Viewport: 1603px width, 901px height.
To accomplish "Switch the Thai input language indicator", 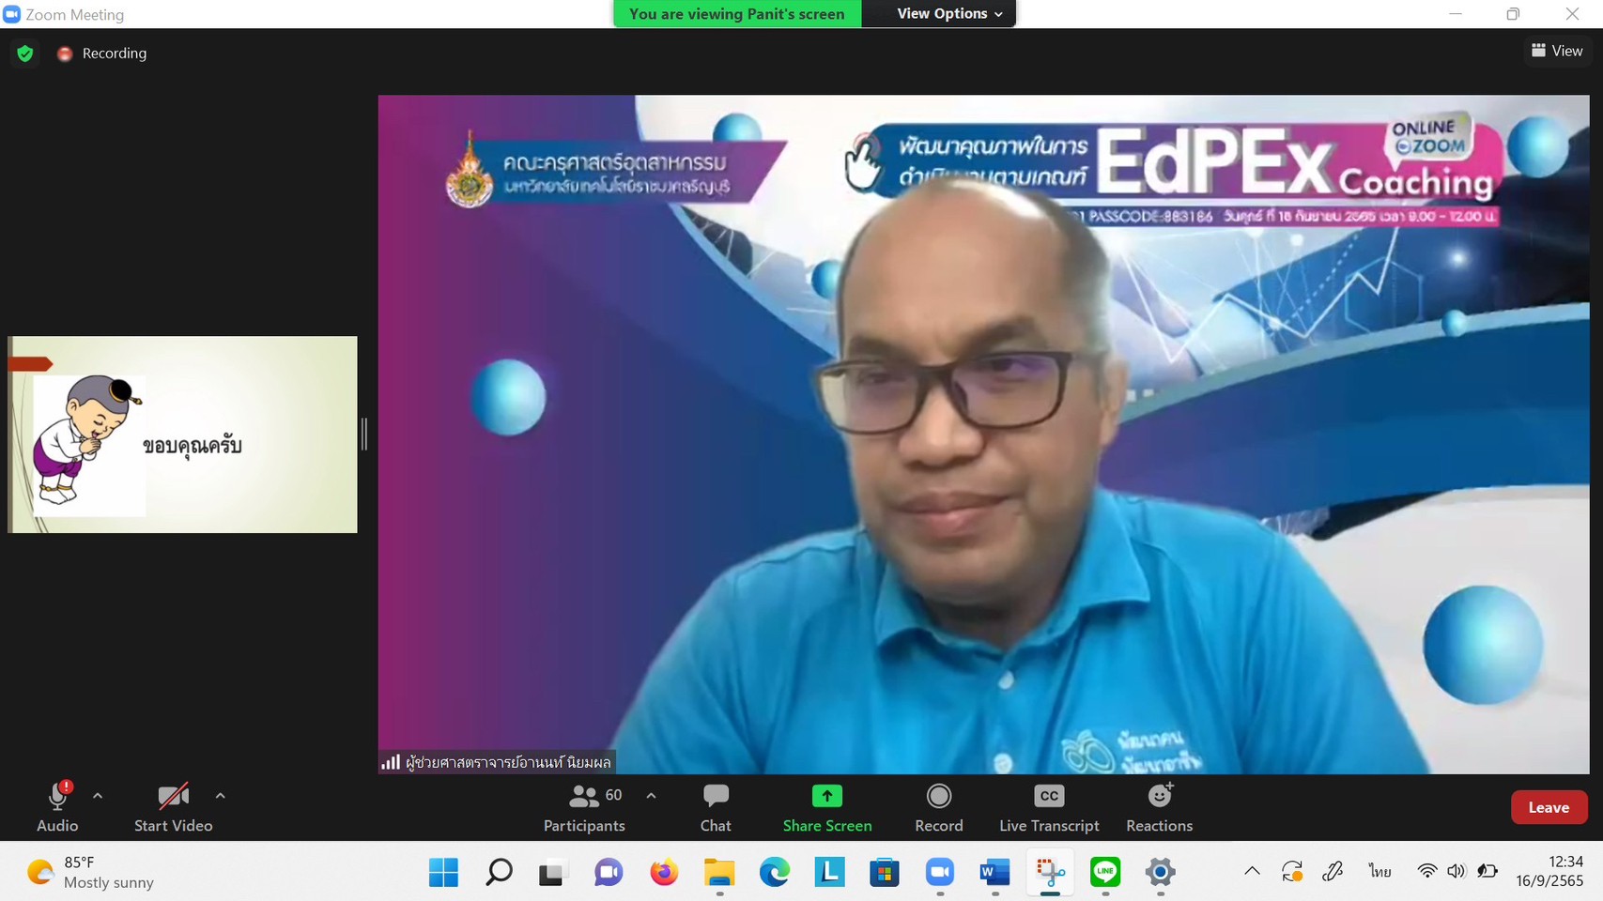I will click(x=1380, y=872).
